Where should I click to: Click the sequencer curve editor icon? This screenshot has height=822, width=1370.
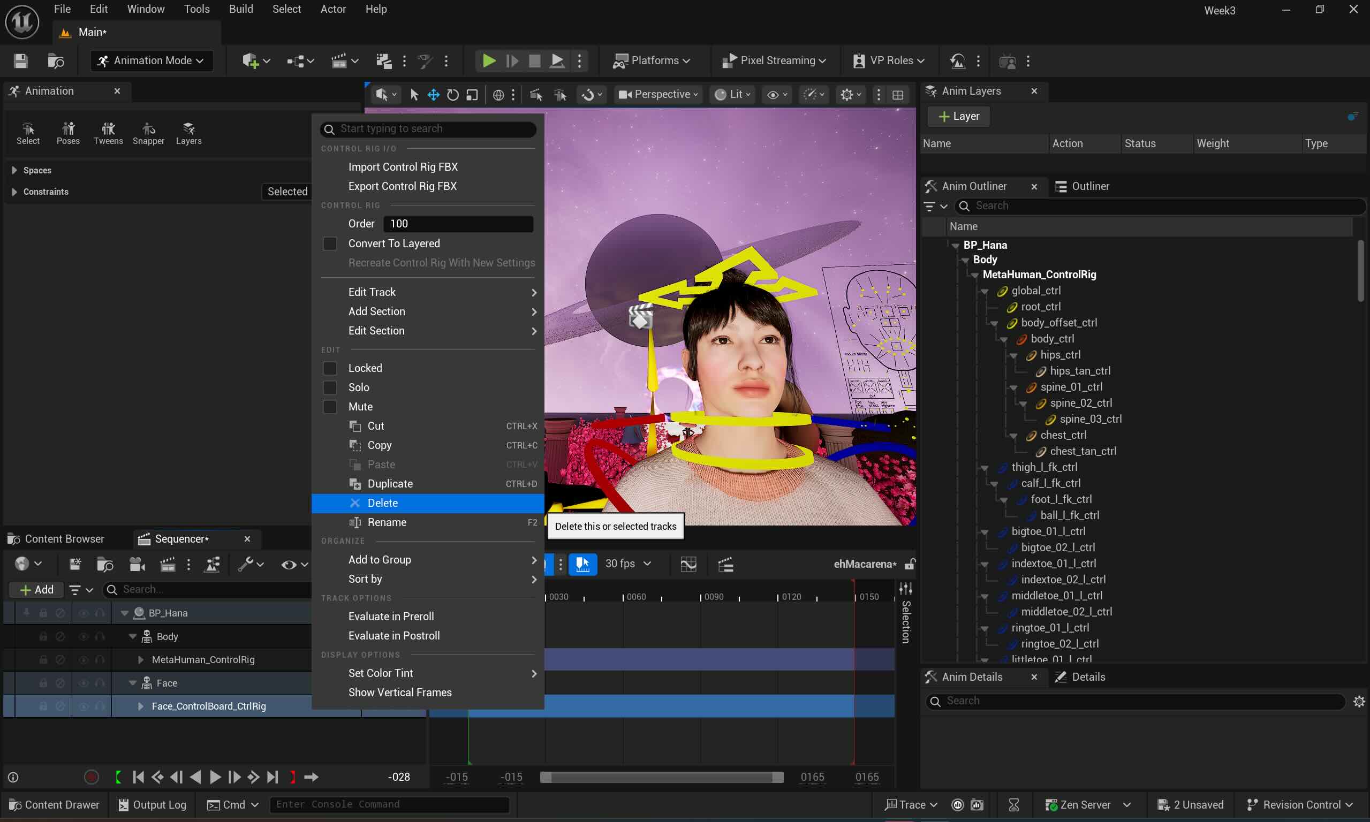(688, 564)
